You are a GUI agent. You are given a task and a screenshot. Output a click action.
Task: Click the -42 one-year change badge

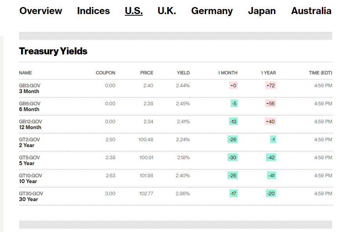[x=271, y=157]
